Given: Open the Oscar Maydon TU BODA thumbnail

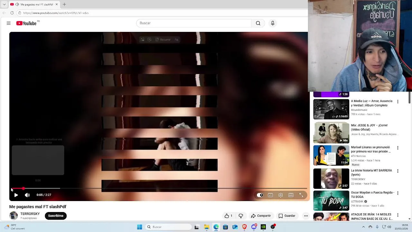Looking at the screenshot, I should point(331,200).
